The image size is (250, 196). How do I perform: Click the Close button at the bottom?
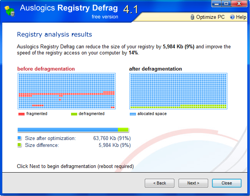pos(227,183)
